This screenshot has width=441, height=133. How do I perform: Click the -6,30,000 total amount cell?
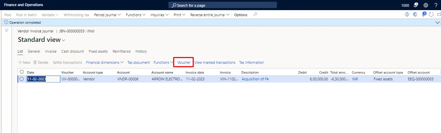click(340, 79)
